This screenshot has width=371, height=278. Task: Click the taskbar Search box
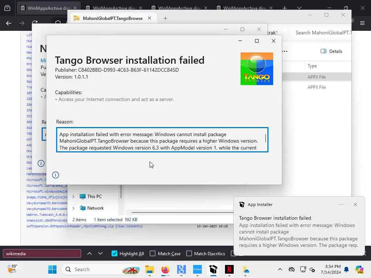pyautogui.click(x=102, y=269)
